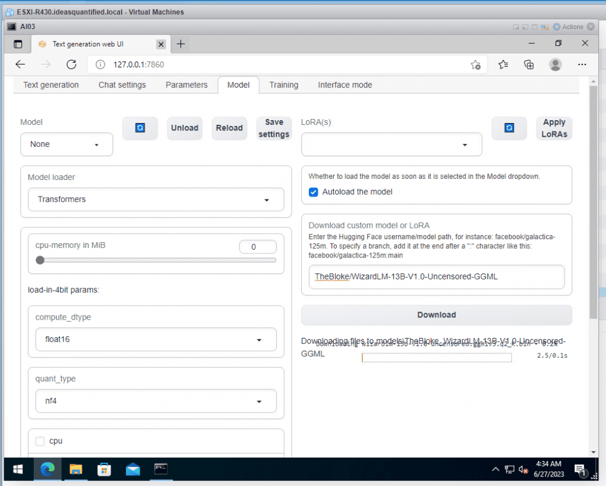Click the download progress bar
This screenshot has height=486, width=606.
coord(437,358)
